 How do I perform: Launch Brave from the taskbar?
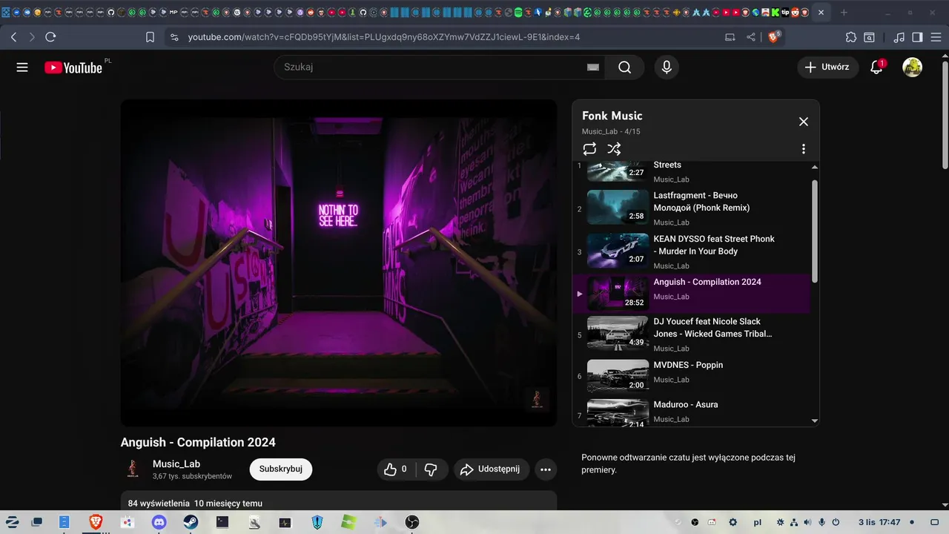click(x=96, y=522)
